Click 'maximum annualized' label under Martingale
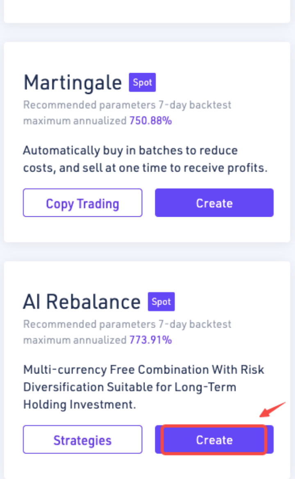295x479 pixels. (75, 121)
